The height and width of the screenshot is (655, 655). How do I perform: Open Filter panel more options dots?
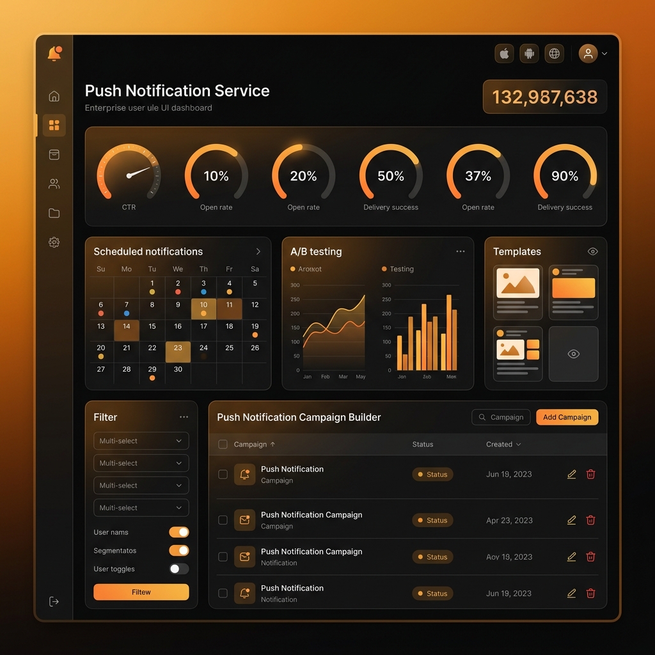click(x=184, y=417)
